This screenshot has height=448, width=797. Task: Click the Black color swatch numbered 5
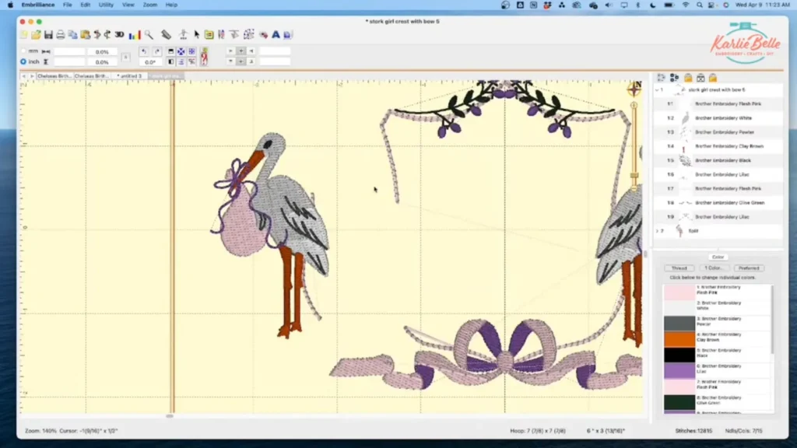(x=679, y=355)
